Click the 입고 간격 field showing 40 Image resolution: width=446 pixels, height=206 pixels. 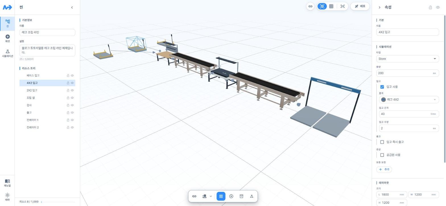tap(409, 114)
